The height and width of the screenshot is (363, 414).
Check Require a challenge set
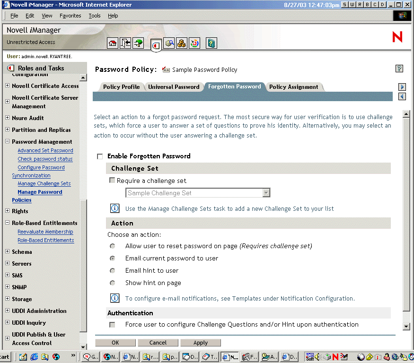pos(112,180)
